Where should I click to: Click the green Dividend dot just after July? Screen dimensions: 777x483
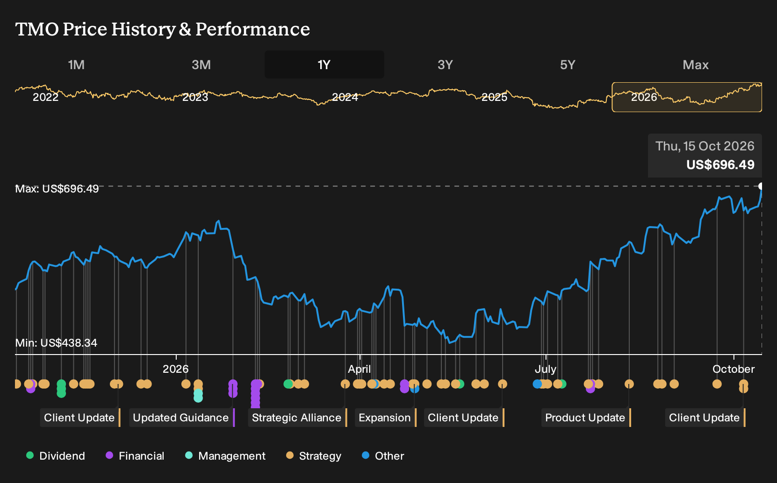(563, 384)
